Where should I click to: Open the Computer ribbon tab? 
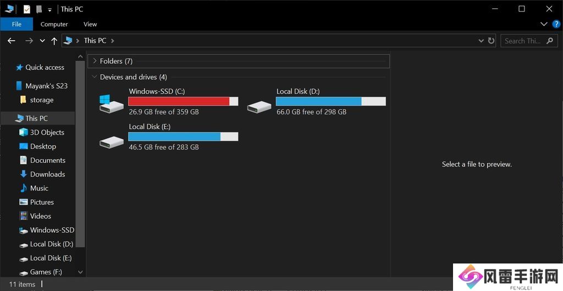(x=54, y=24)
